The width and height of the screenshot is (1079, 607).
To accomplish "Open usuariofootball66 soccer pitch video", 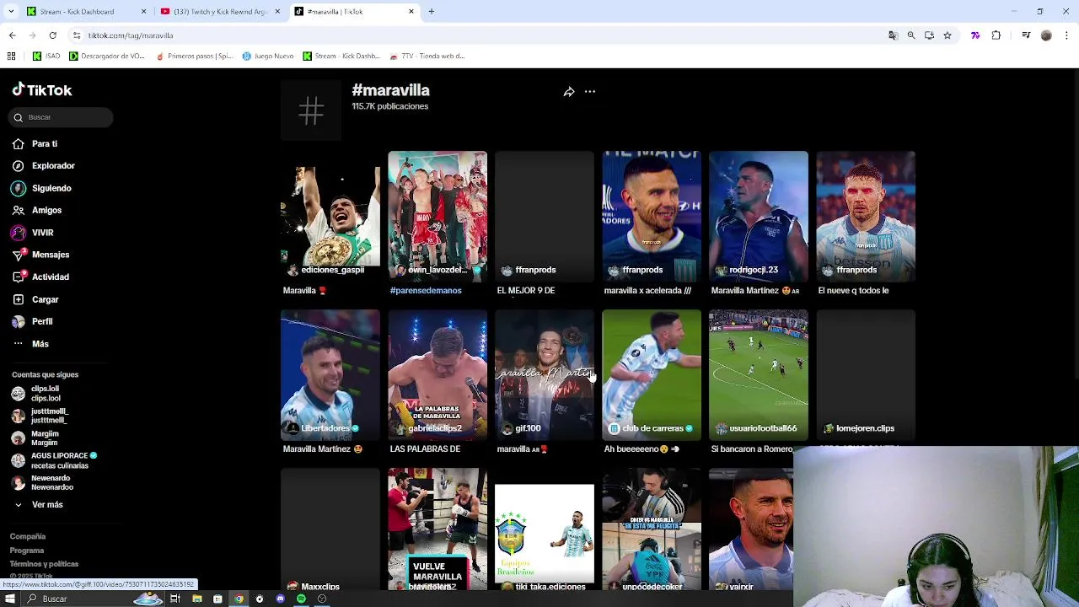I will tap(759, 374).
